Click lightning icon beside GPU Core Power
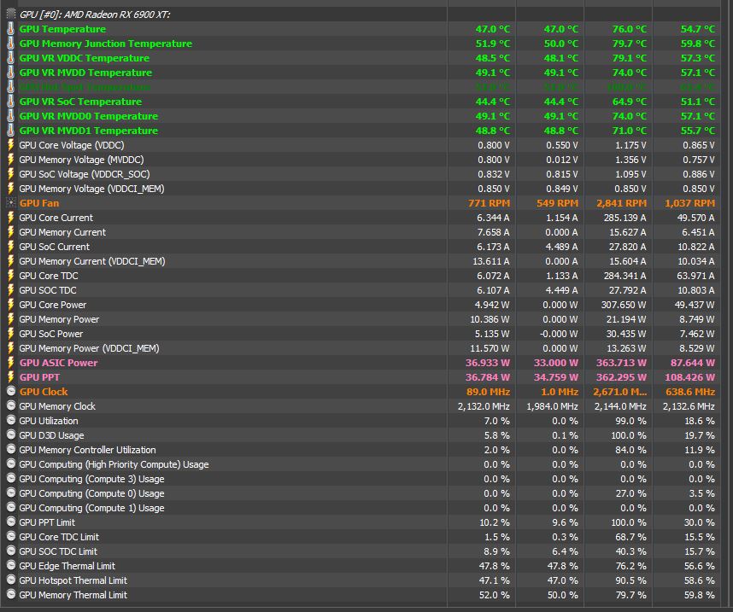 tap(11, 304)
